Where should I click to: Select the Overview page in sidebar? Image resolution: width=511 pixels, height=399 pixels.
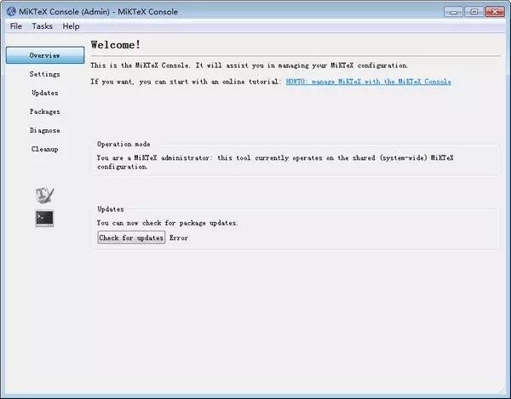click(x=45, y=55)
